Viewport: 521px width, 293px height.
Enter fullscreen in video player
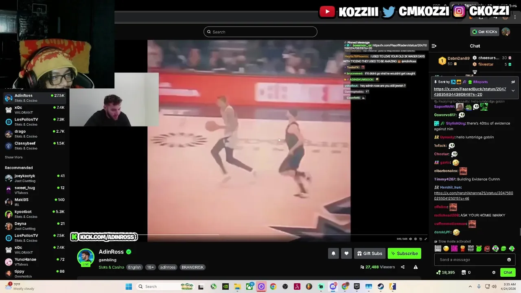click(426, 239)
